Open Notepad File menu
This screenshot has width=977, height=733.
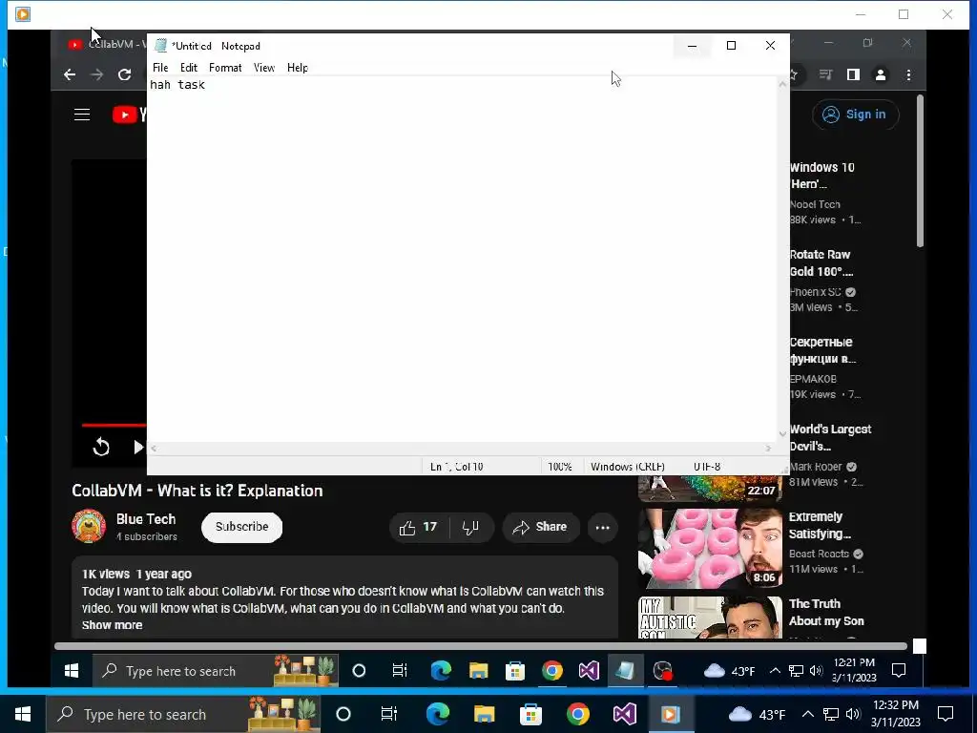(x=160, y=68)
